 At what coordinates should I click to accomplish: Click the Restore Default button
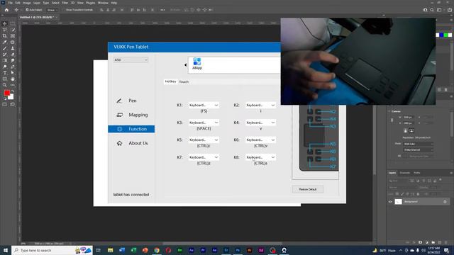307,189
